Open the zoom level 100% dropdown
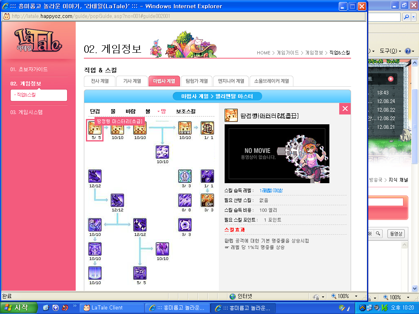 pos(356,296)
